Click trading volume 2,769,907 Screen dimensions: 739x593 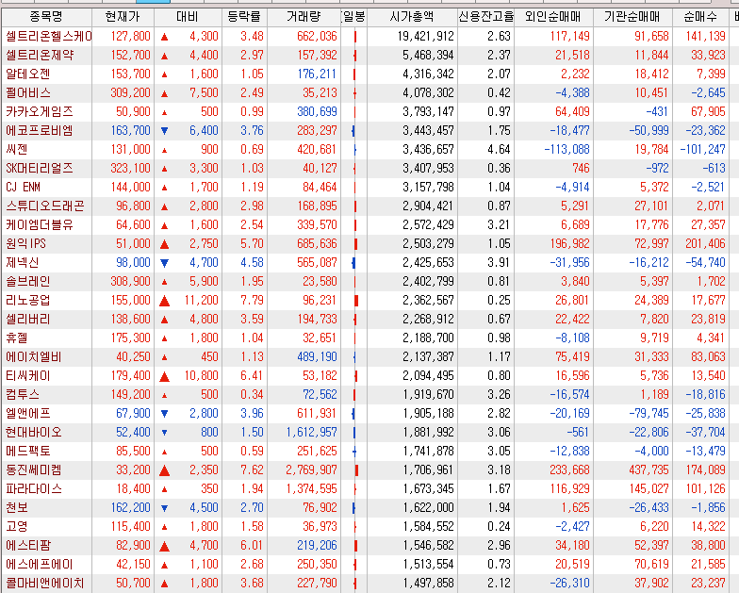click(x=311, y=469)
